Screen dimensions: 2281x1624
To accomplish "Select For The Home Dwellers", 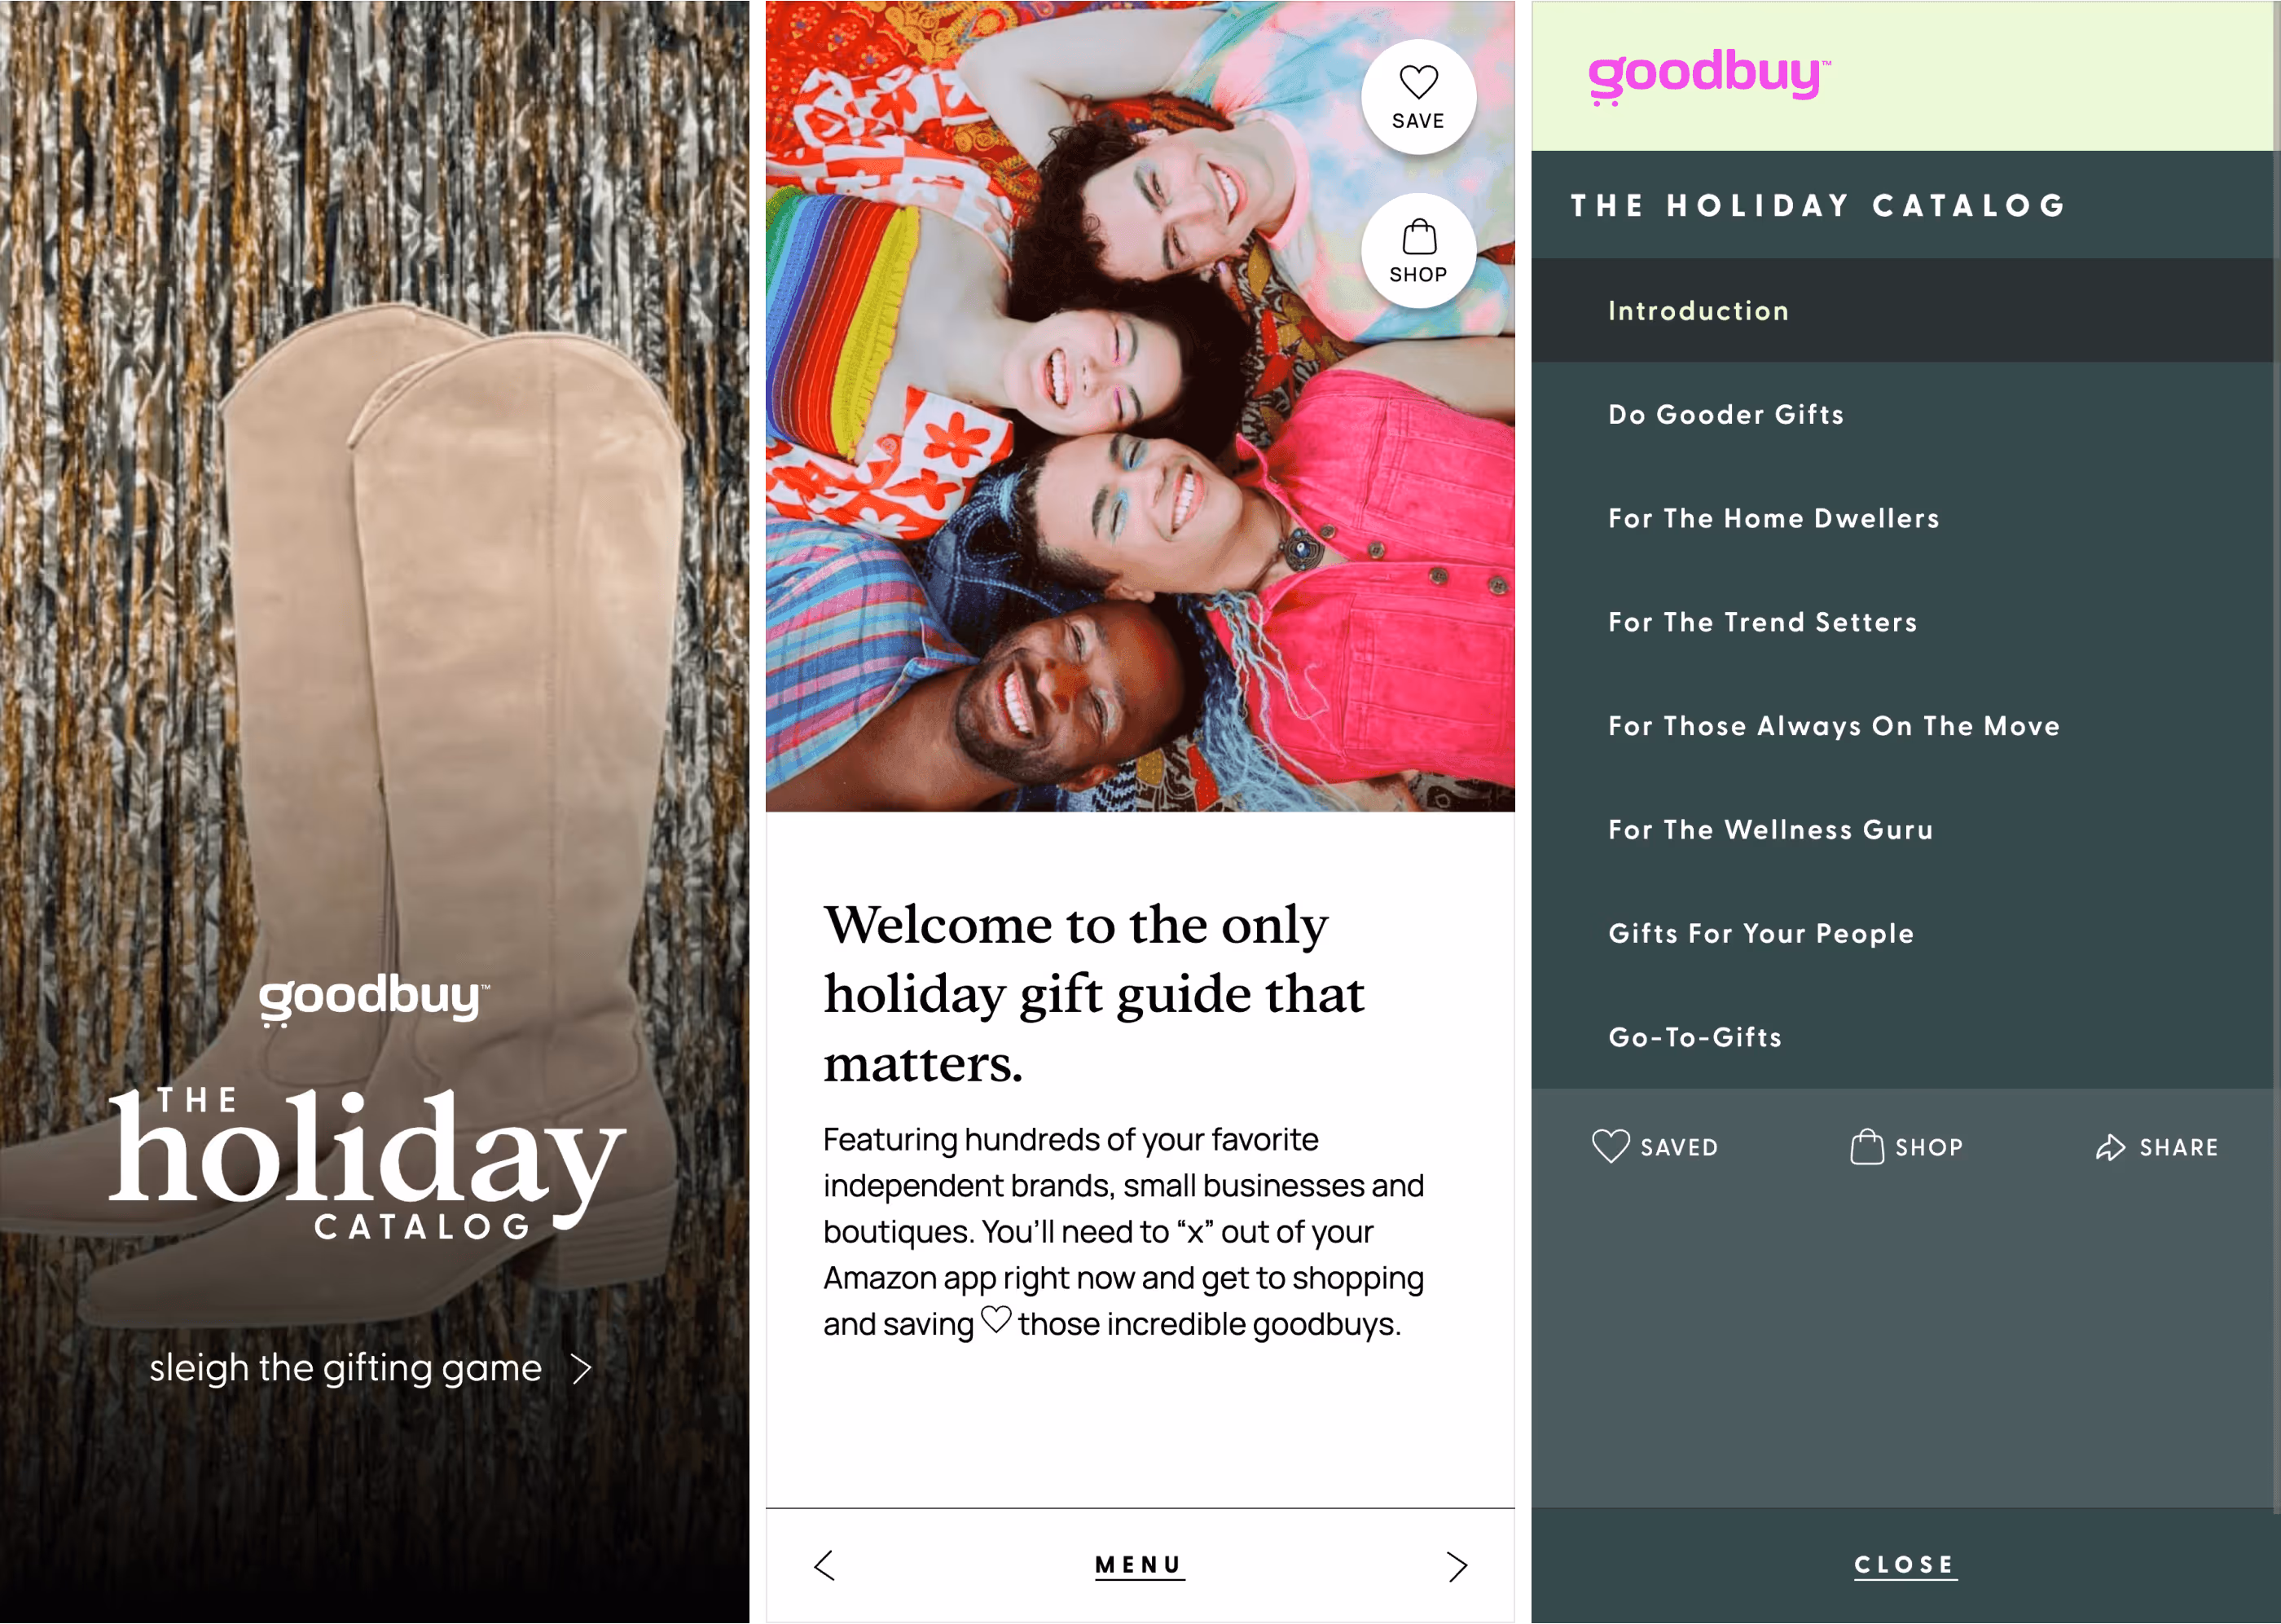I will coord(1905,518).
